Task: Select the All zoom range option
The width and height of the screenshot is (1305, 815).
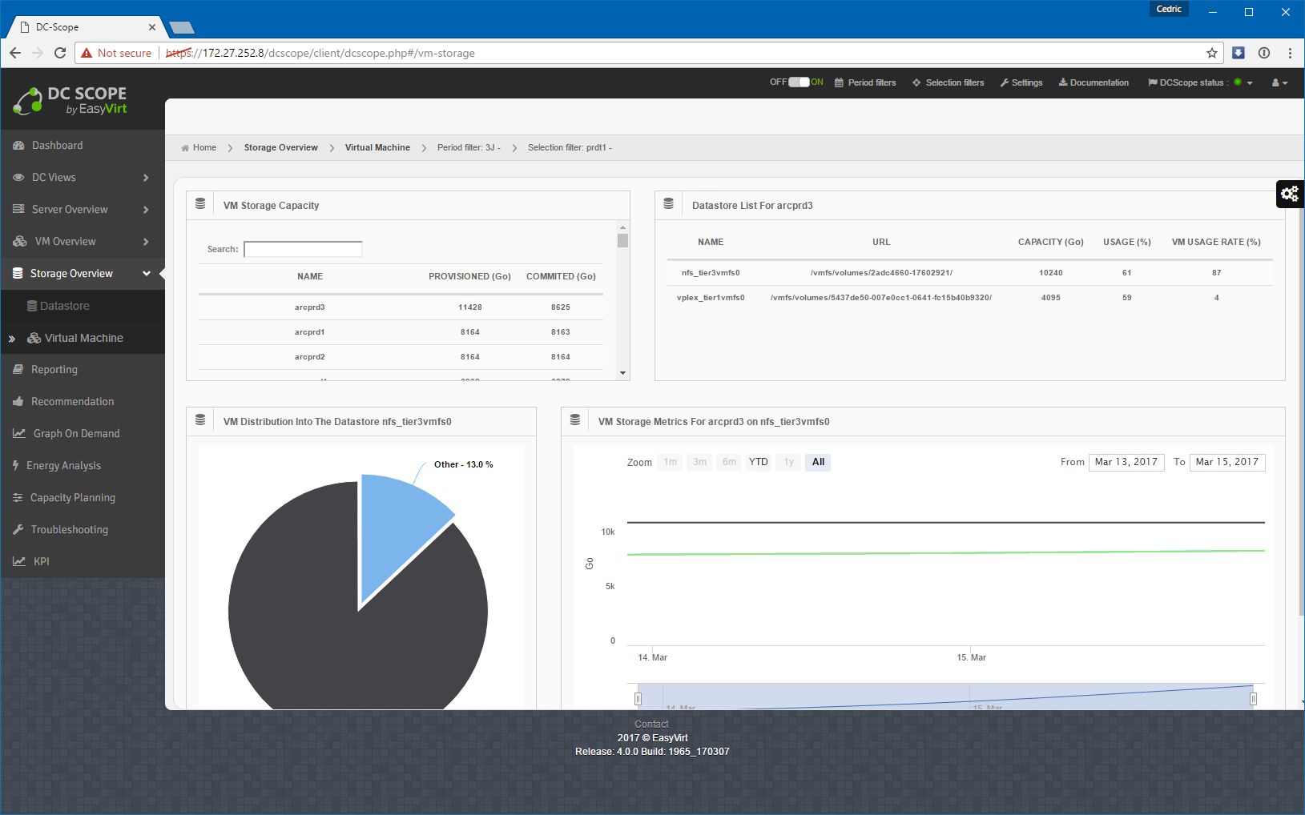Action: pyautogui.click(x=818, y=462)
